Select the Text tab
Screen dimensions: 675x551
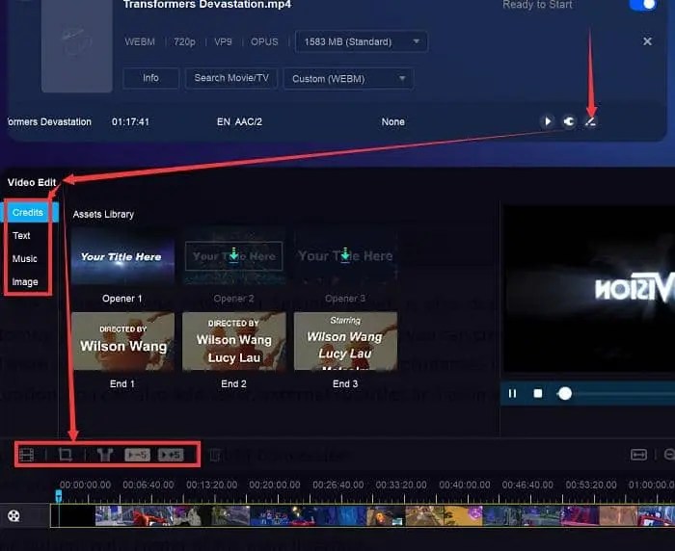click(21, 236)
